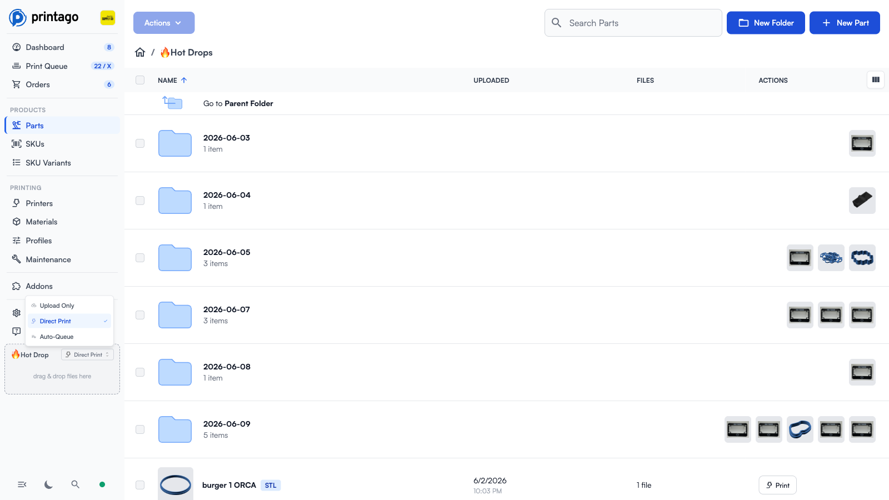Check the 2026-06-07 folder checkbox
Screen dimensions: 889x500
(140, 315)
